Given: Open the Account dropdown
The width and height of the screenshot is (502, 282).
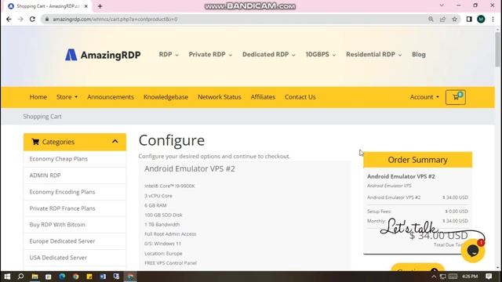Looking at the screenshot, I should pos(424,97).
